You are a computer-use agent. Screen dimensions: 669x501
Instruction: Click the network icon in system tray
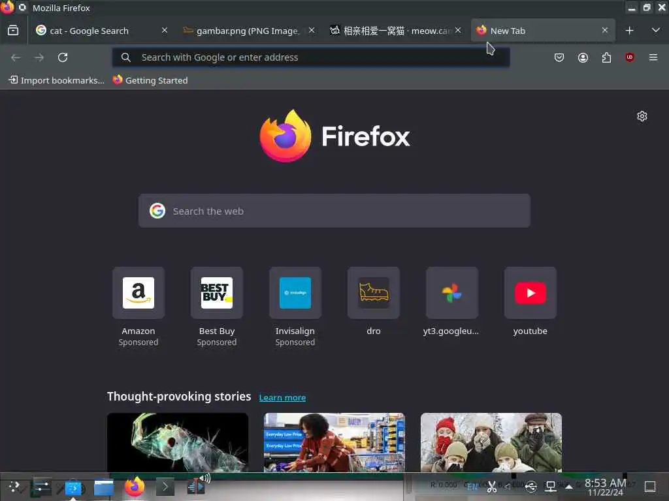550,487
